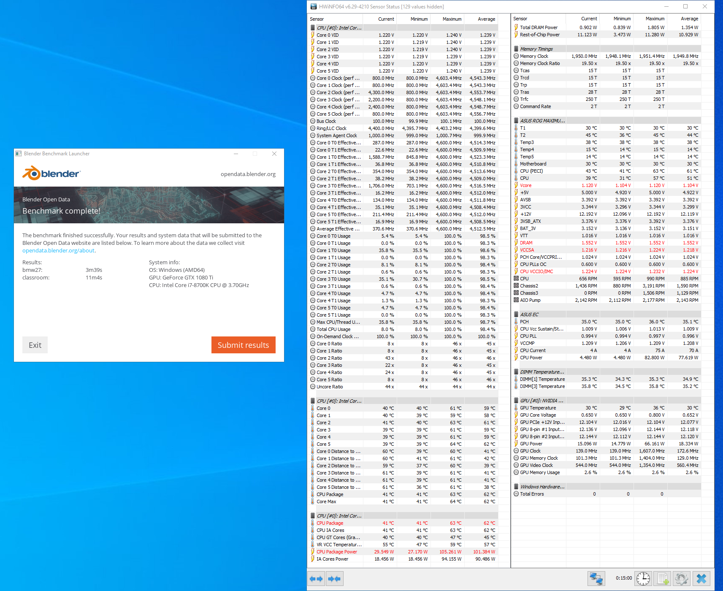Click Submit results in Blender Benchmark

(x=243, y=345)
